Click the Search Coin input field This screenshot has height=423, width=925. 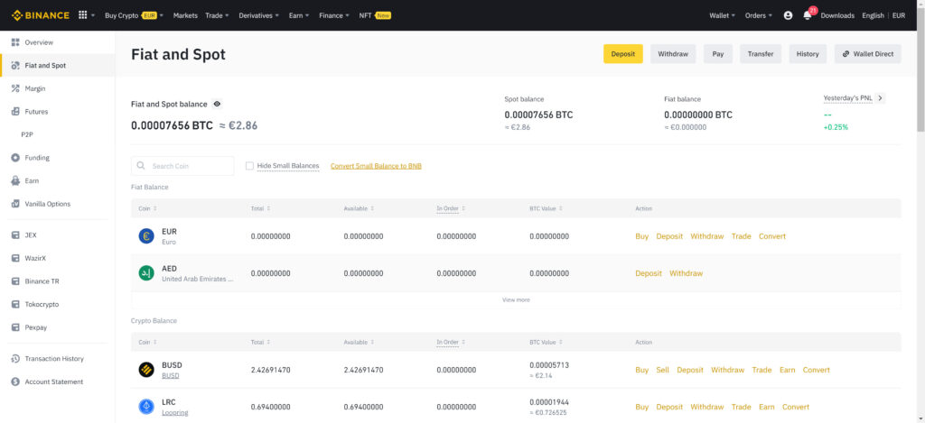click(182, 166)
